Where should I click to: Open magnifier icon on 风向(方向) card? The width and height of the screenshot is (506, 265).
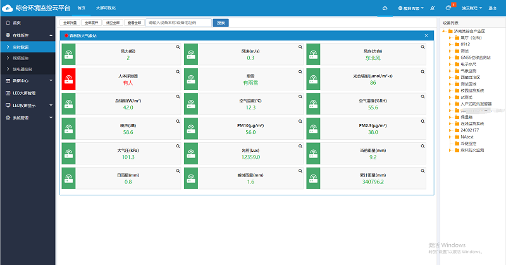click(423, 47)
